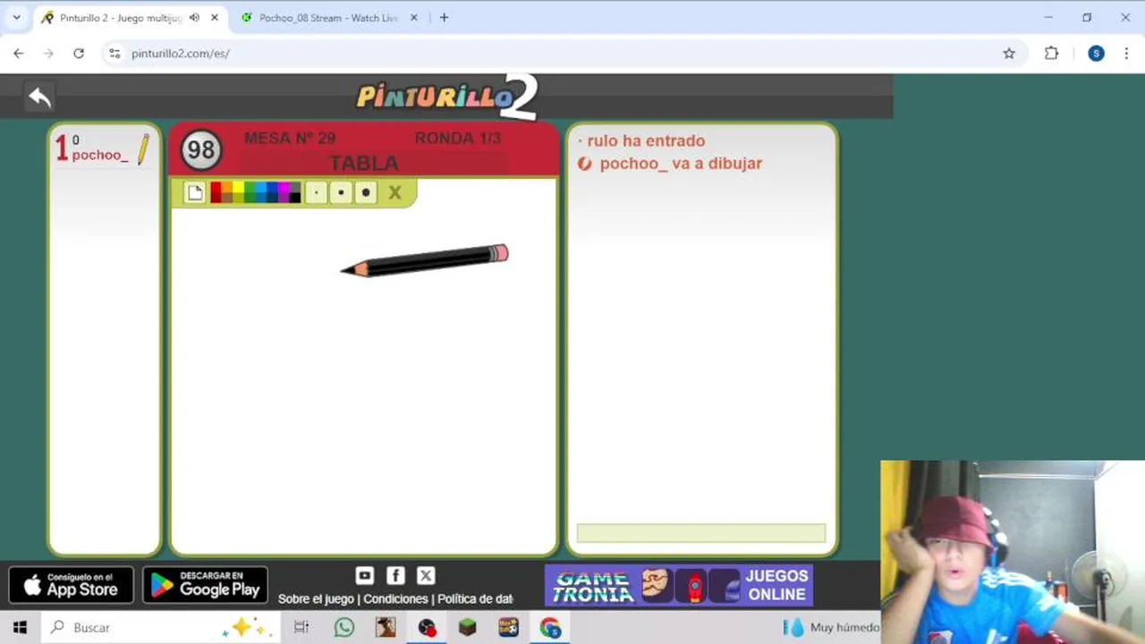
Task: Click the Pinturillo 2 logo
Action: pos(447,97)
